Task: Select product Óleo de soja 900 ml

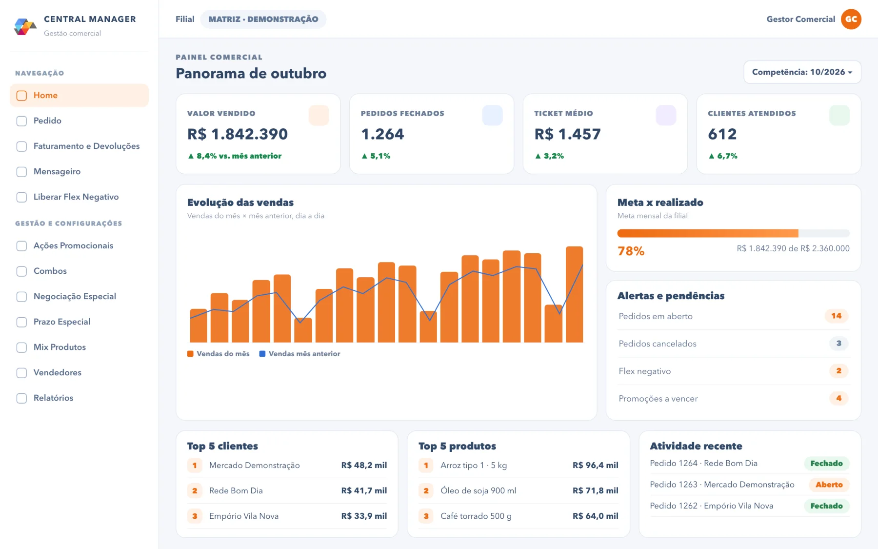Action: (x=518, y=490)
